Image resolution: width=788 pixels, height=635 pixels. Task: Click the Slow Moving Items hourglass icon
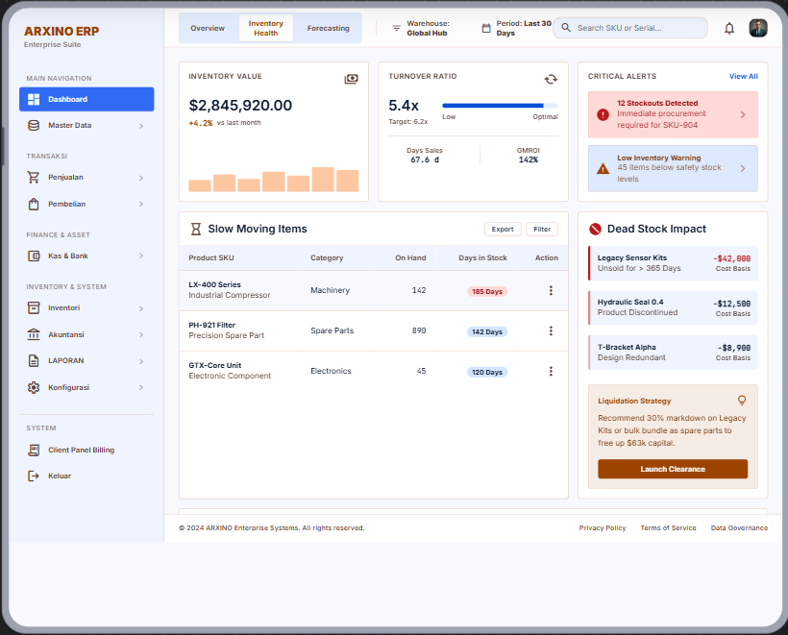[x=195, y=229]
